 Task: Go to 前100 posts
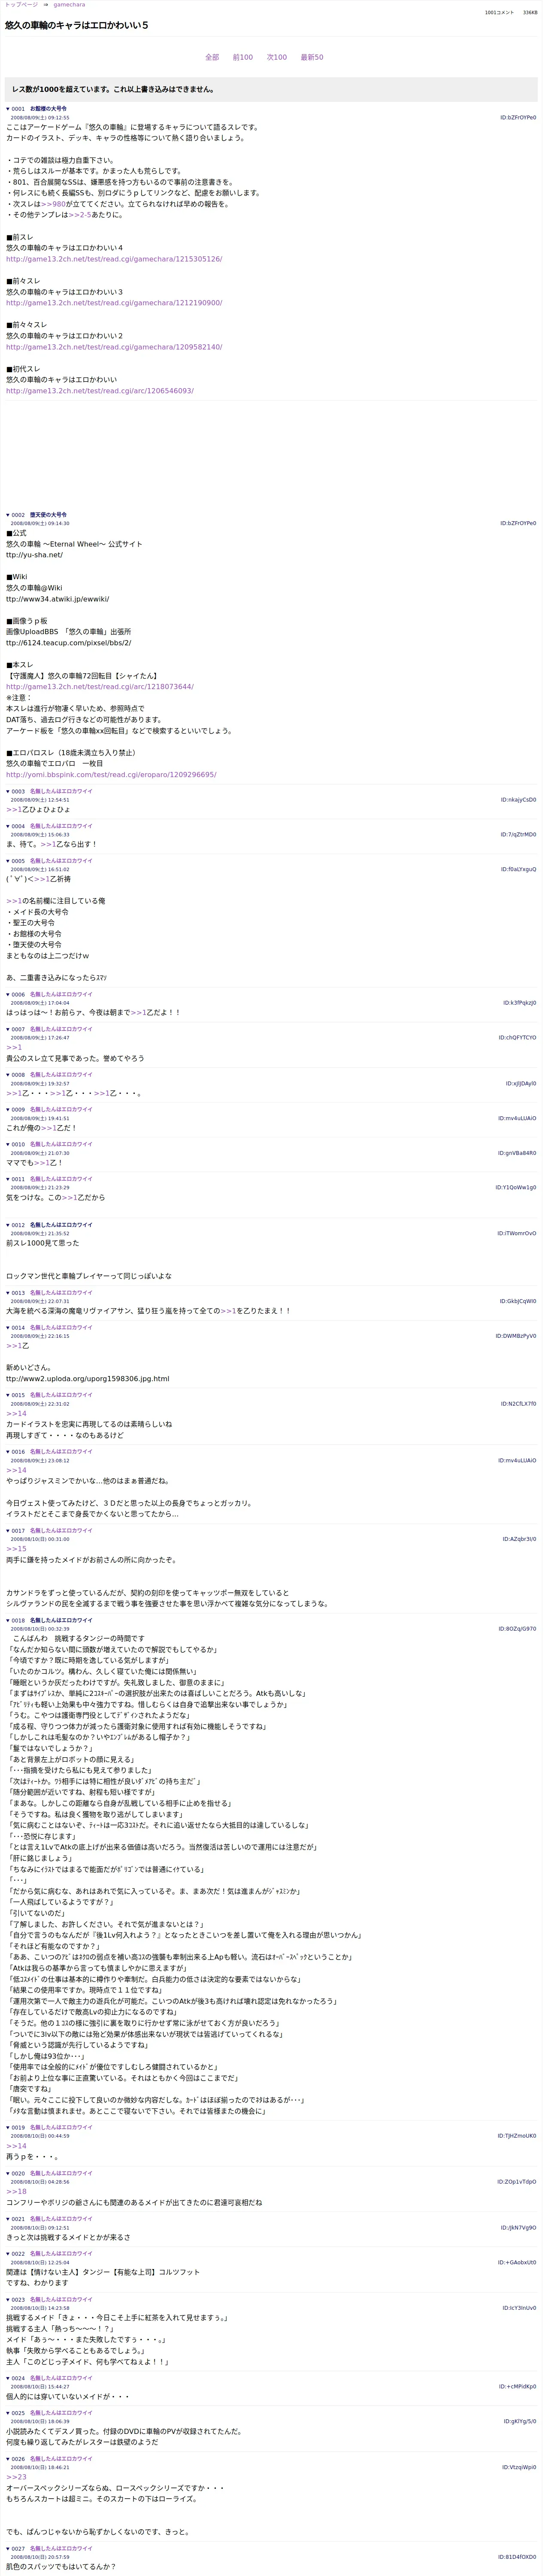[243, 57]
